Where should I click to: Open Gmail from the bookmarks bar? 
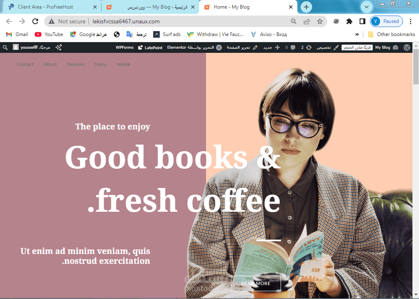tap(16, 34)
